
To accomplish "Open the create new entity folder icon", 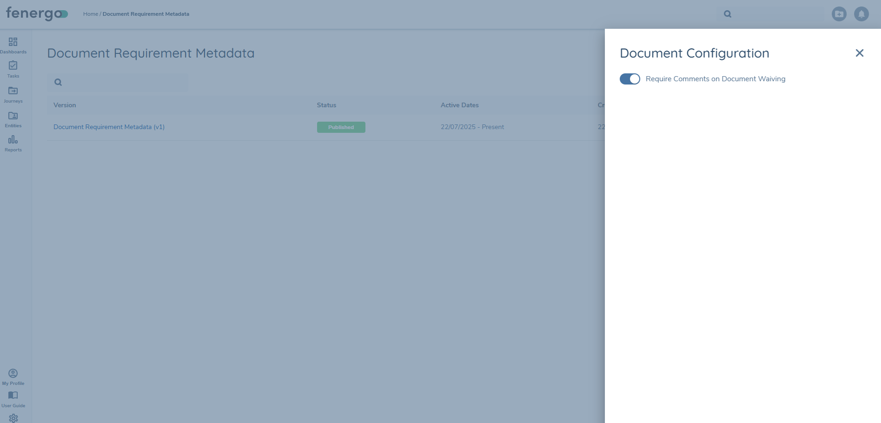I will (x=839, y=14).
